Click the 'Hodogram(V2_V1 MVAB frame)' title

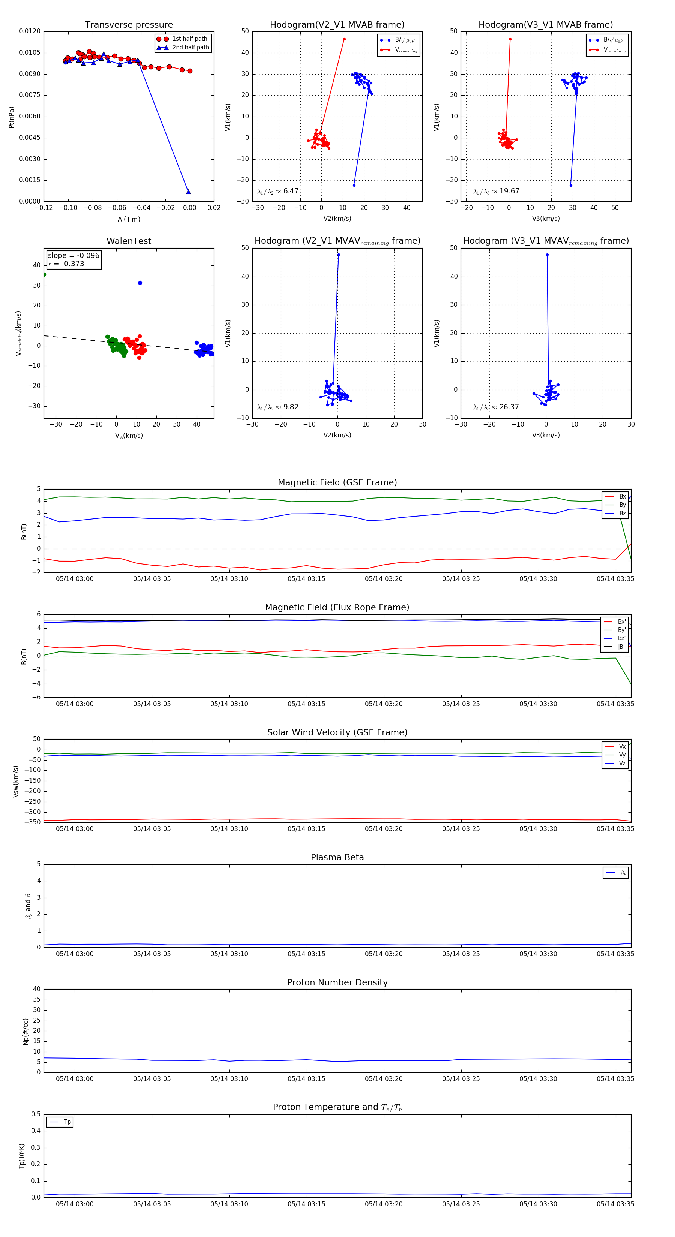coord(337,25)
